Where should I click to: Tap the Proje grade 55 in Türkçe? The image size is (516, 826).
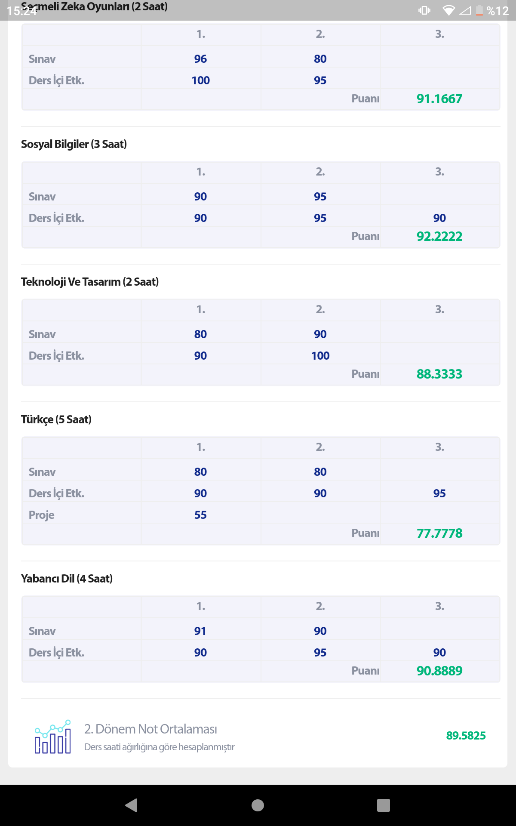pyautogui.click(x=200, y=515)
